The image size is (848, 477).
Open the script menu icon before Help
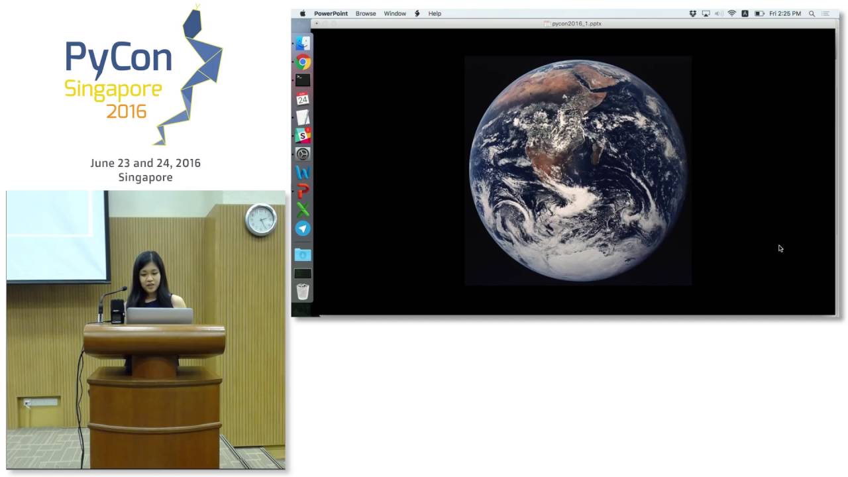click(x=417, y=13)
